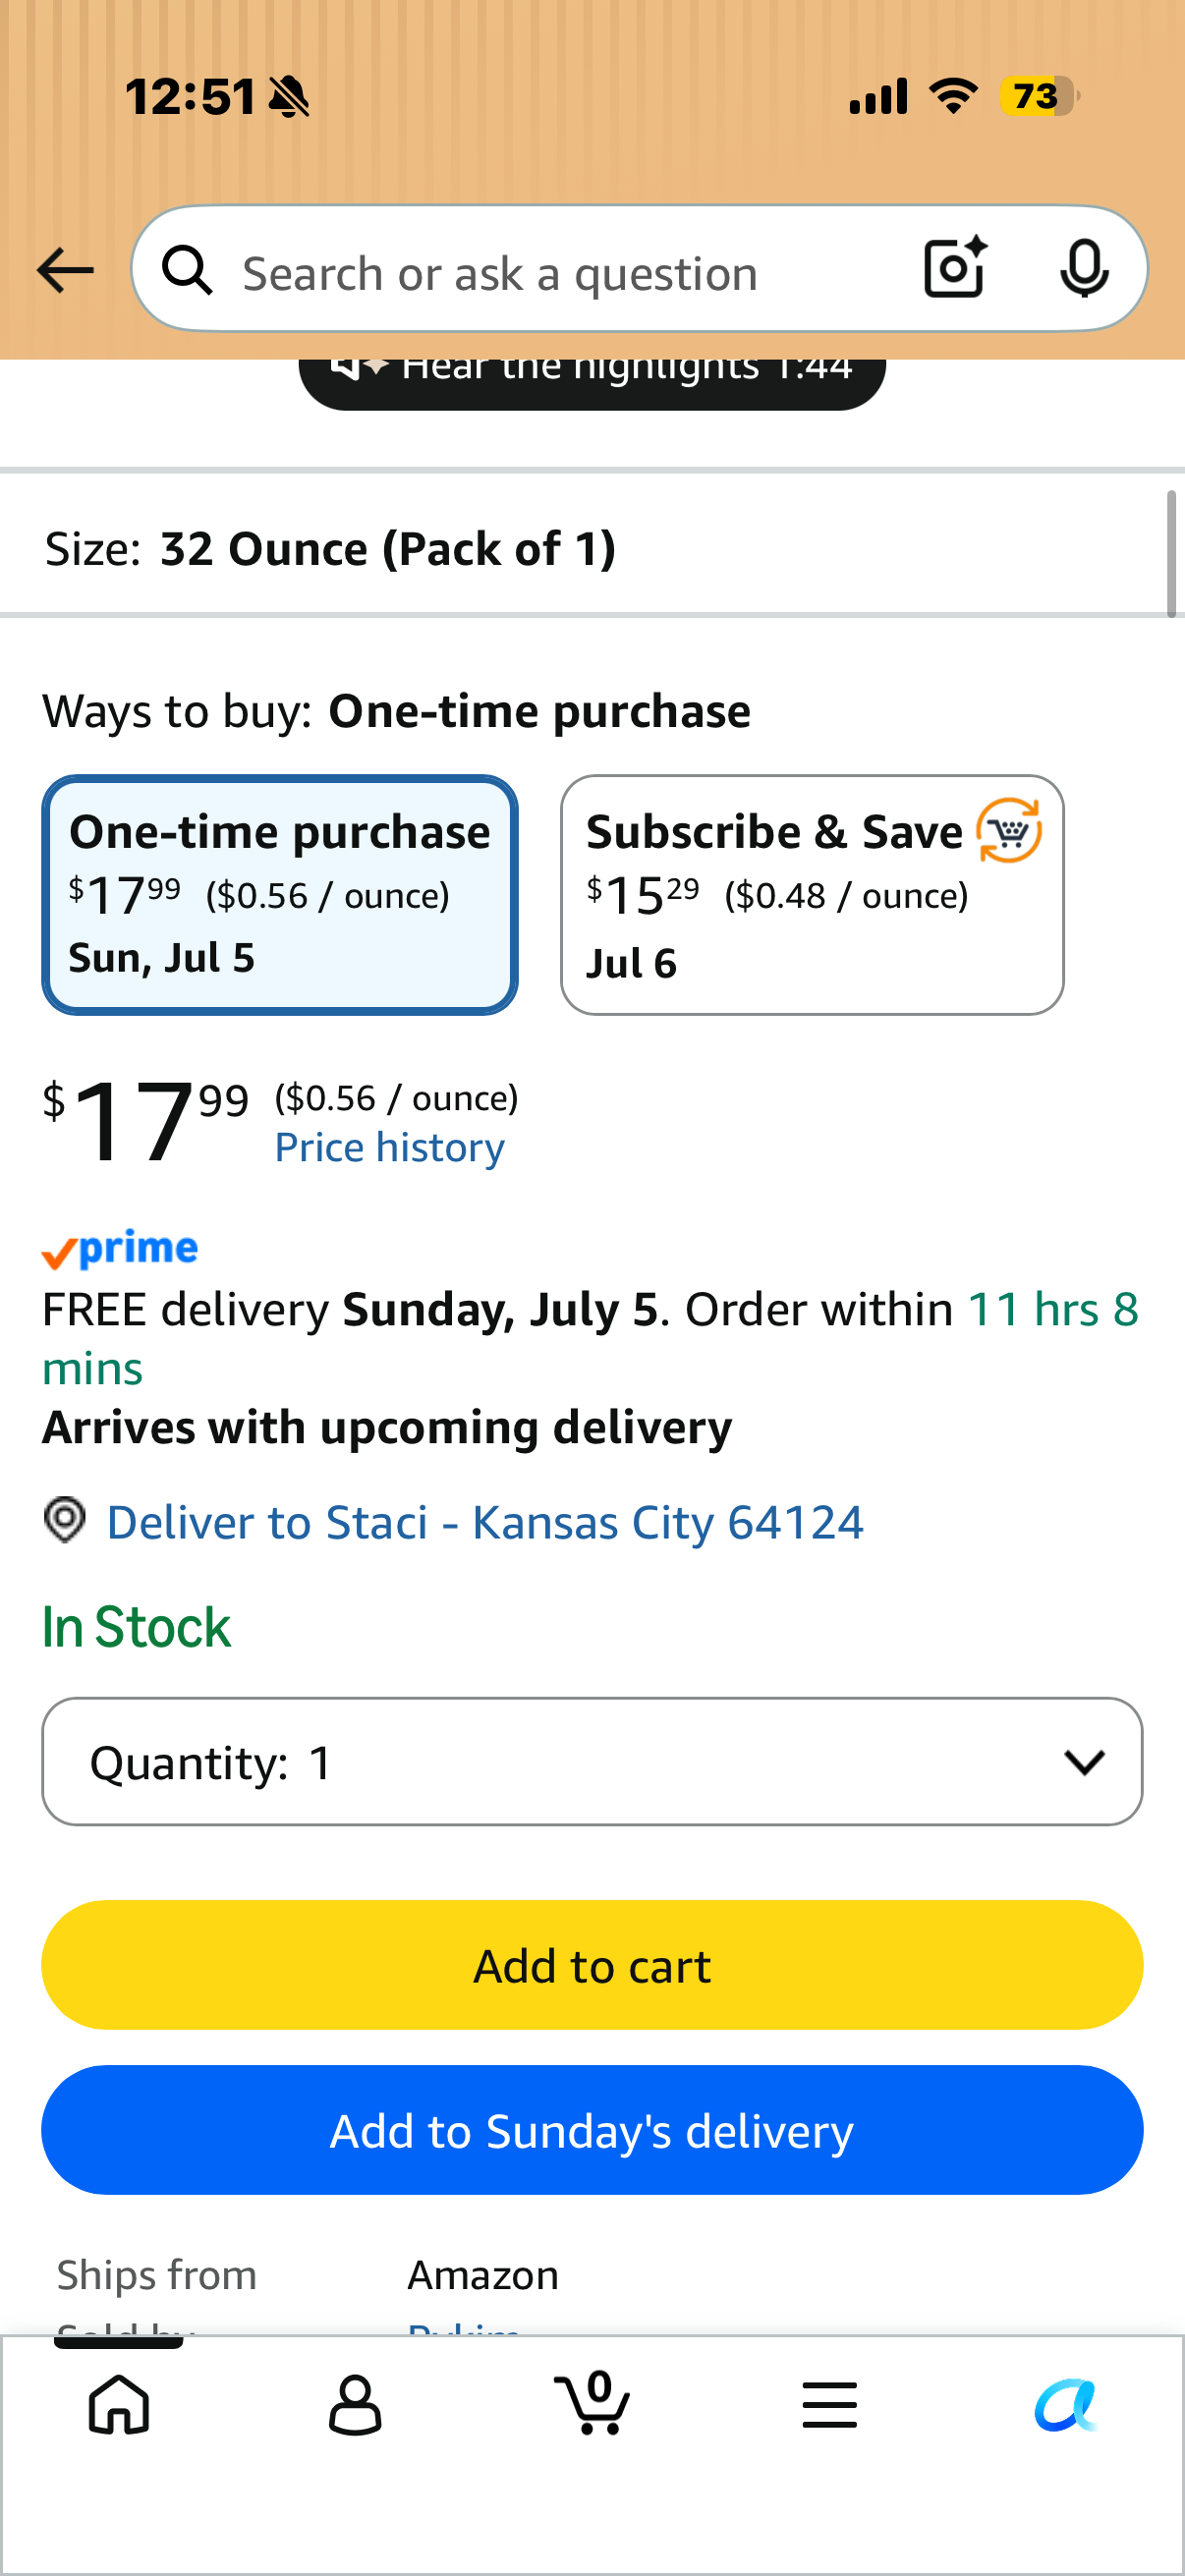The height and width of the screenshot is (2576, 1185).
Task: Go to Home tab icon
Action: pos(119,2405)
